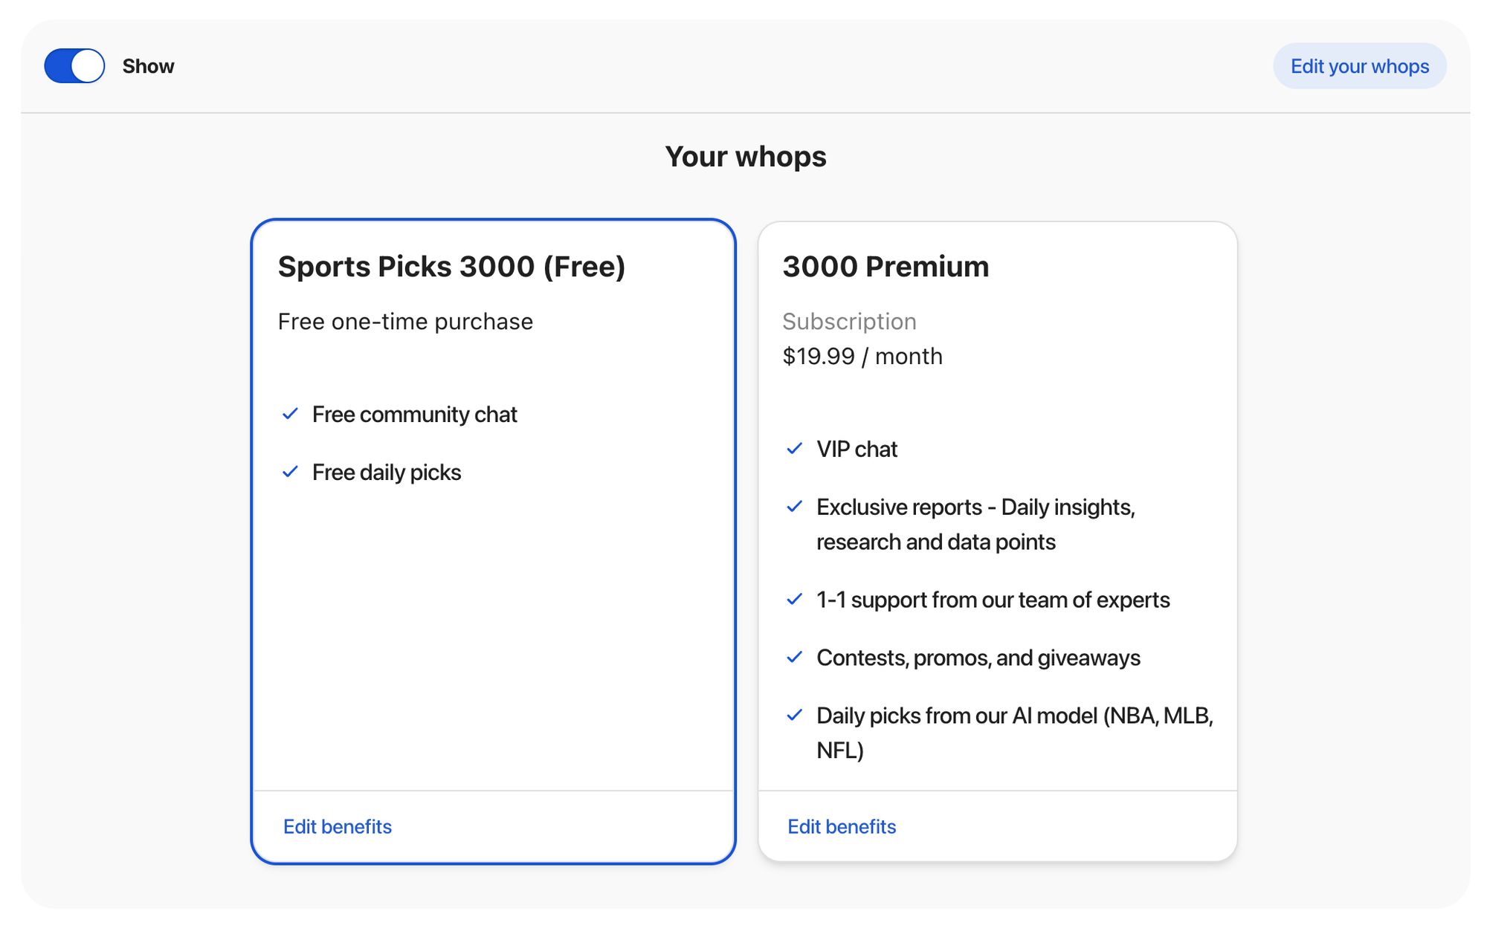Select the 3000 Premium card title
Viewport: 1487px width, 934px height.
885,267
